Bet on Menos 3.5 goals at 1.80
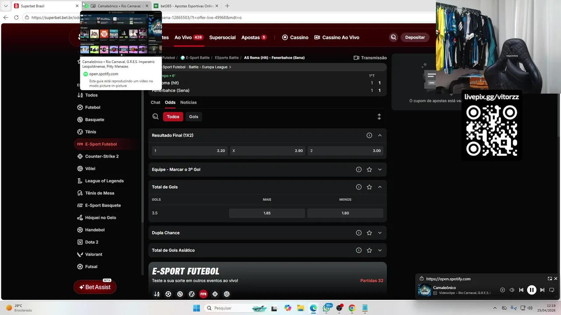The width and height of the screenshot is (561, 315). click(x=345, y=213)
